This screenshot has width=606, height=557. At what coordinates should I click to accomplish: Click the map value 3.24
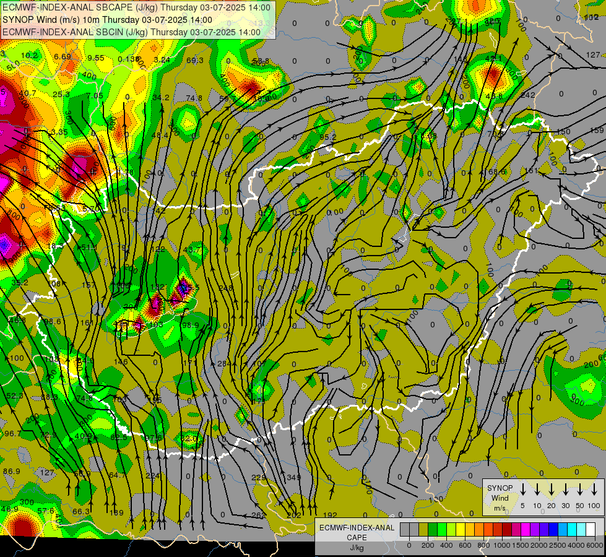click(162, 59)
